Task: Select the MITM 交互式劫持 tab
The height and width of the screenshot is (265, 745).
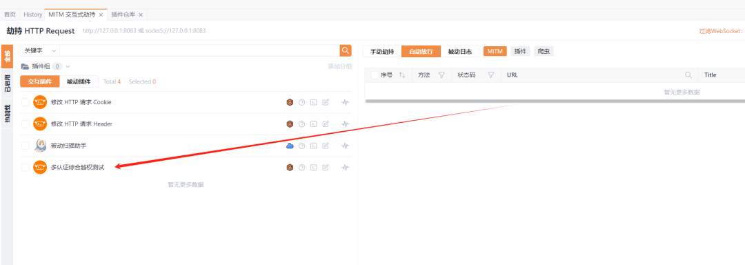Action: [72, 14]
